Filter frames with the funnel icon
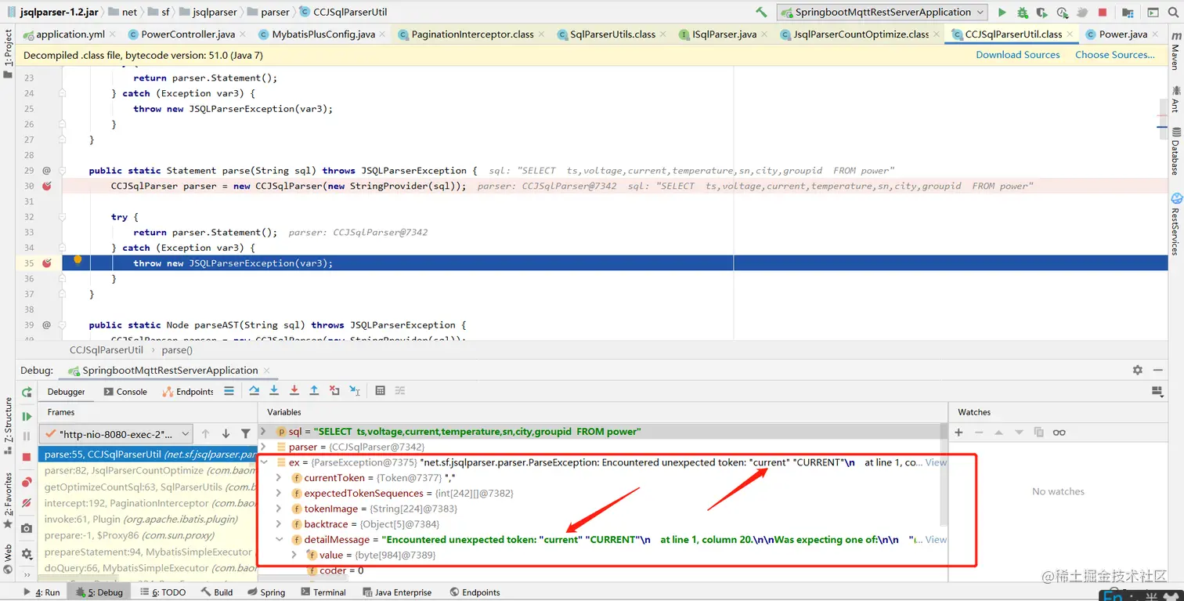The width and height of the screenshot is (1184, 601). pos(246,433)
